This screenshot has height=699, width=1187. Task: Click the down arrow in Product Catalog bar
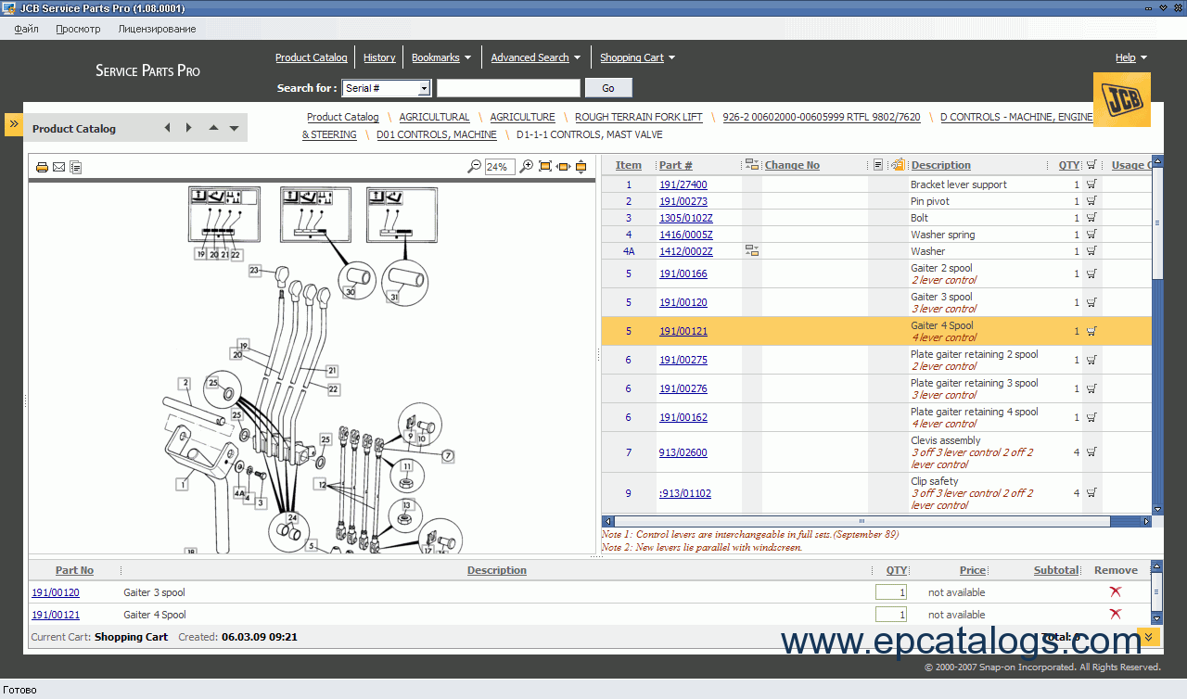coord(234,129)
